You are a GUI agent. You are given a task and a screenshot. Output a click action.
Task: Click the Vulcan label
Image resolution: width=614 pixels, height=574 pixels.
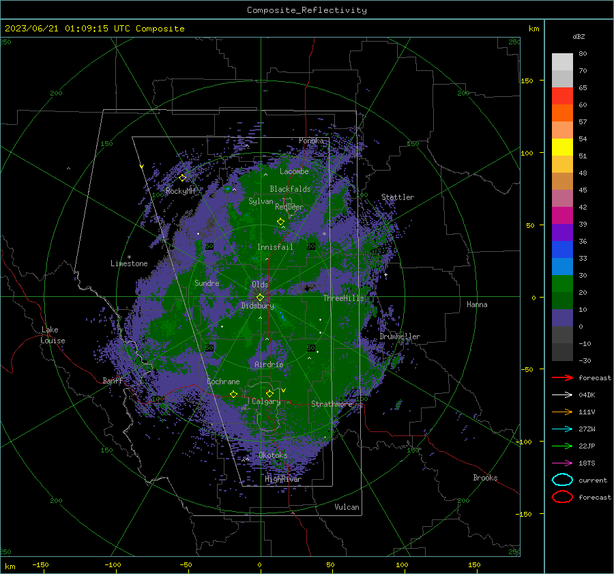click(347, 507)
